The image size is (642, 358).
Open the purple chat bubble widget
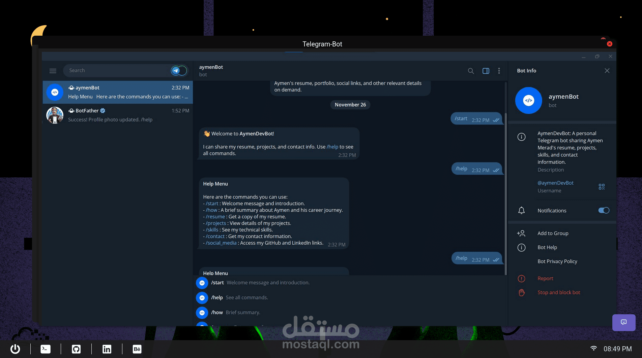coord(624,322)
